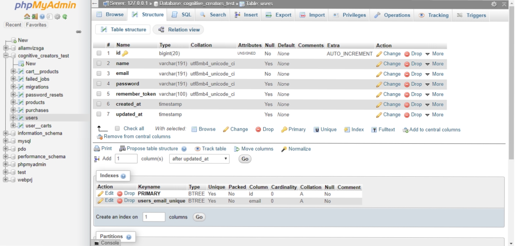This screenshot has height=246, width=515.
Task: Click the Normalize icon
Action: point(284,149)
